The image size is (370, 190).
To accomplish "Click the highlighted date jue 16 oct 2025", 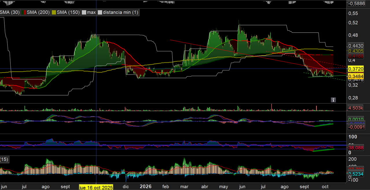I will click(x=96, y=187).
